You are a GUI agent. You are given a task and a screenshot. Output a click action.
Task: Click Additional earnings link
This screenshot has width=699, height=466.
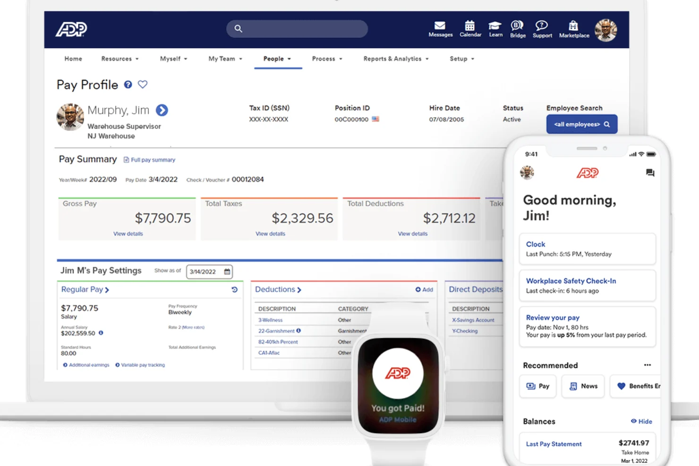pos(86,365)
